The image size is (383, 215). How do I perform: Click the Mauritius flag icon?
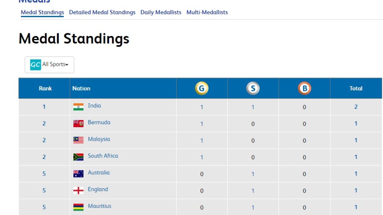78,207
